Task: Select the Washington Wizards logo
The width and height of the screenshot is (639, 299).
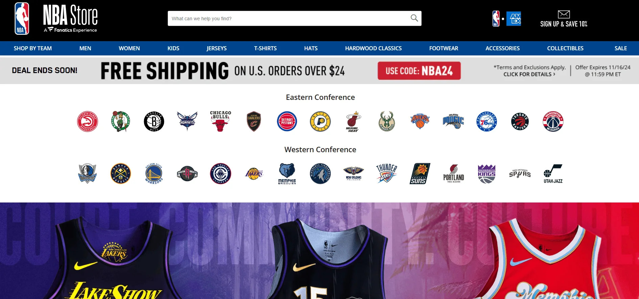Action: pyautogui.click(x=553, y=121)
